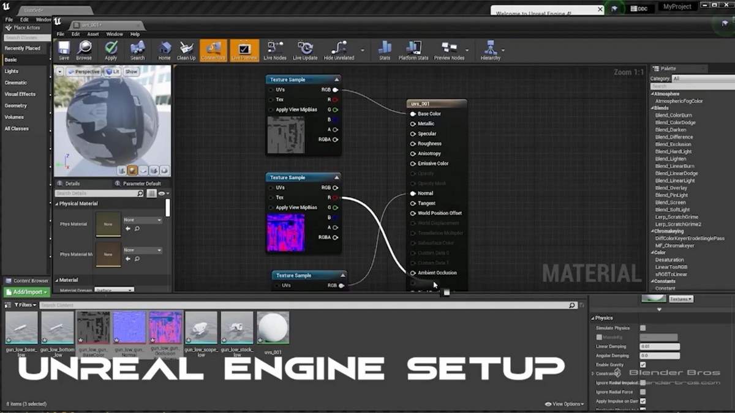Viewport: 735px width, 413px height.
Task: Open the File menu in material editor
Action: (x=61, y=34)
